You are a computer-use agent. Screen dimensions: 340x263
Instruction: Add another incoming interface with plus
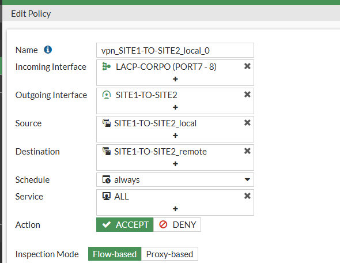175,79
